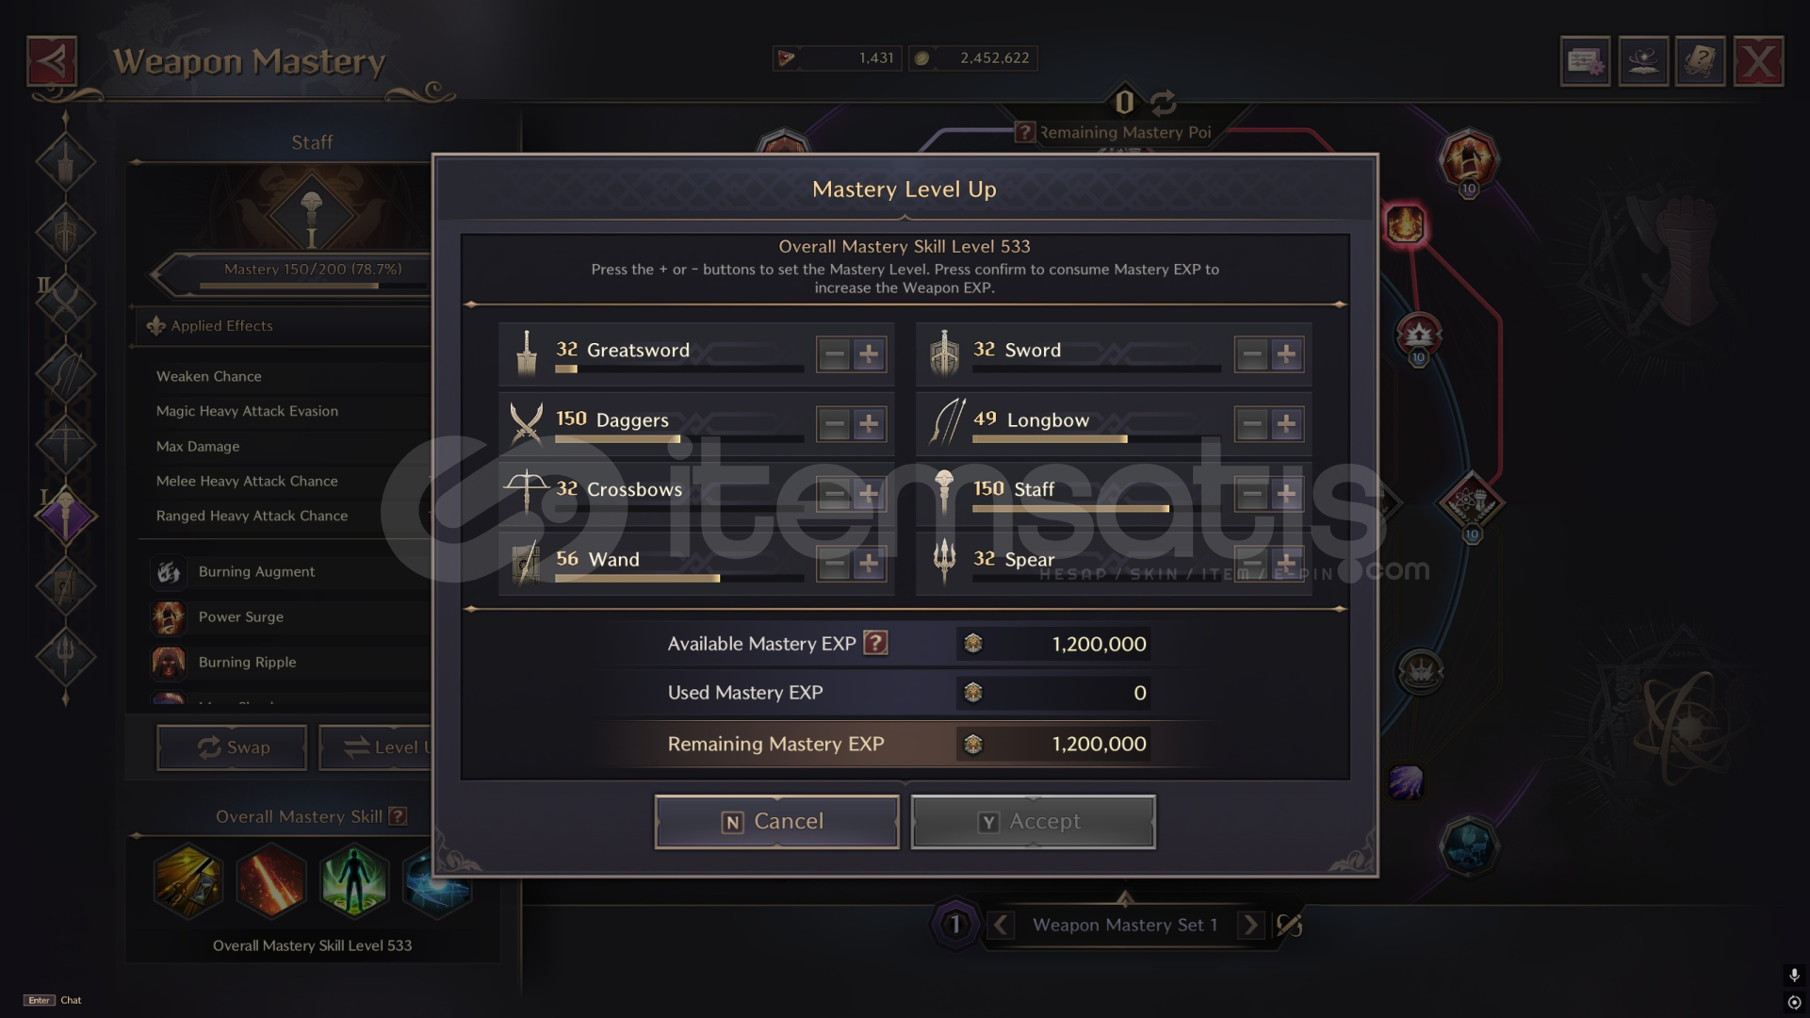1810x1018 pixels.
Task: Select the staff weapon icon in the left sidebar
Action: click(65, 515)
